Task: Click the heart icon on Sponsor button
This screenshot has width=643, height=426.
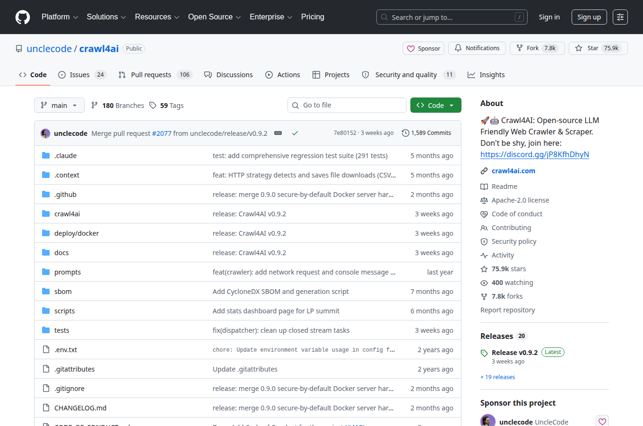Action: point(411,48)
